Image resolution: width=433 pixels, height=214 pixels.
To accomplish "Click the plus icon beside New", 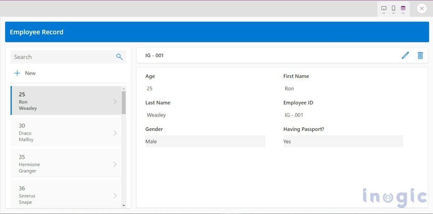I will pyautogui.click(x=17, y=73).
